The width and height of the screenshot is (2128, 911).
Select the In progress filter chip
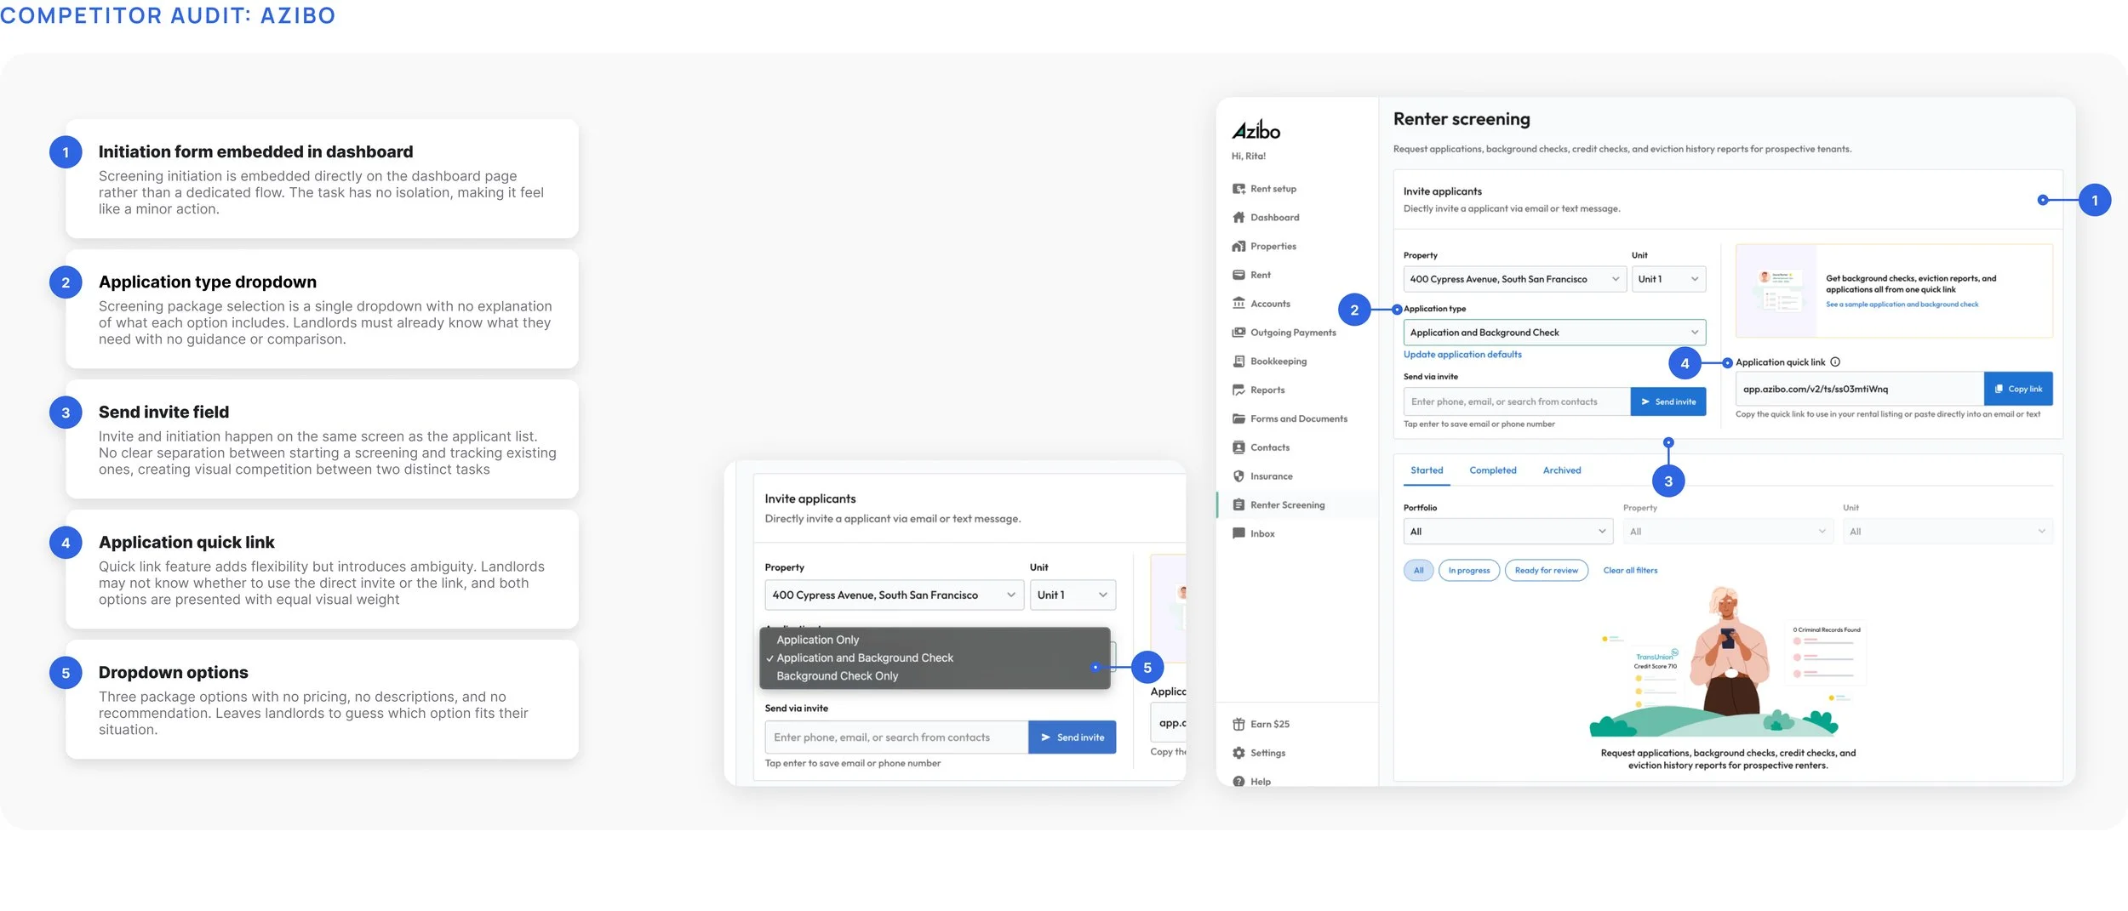[x=1469, y=571]
